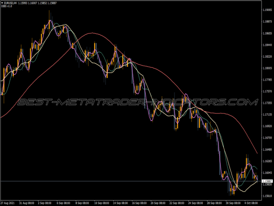Click the current price tag 1.15887

[267, 181]
